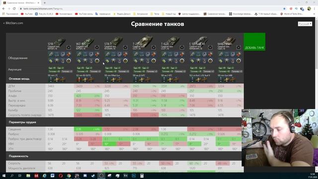Toggle 'Топливо +3' for WZ-121
Screen dimensions: 318x179
click(x=95, y=72)
